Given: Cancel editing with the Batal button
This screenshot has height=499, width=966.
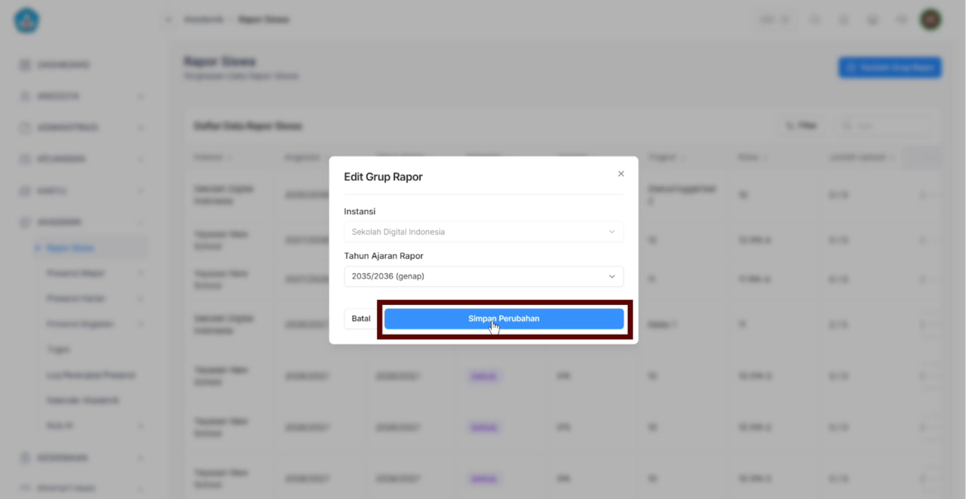Looking at the screenshot, I should pyautogui.click(x=360, y=319).
